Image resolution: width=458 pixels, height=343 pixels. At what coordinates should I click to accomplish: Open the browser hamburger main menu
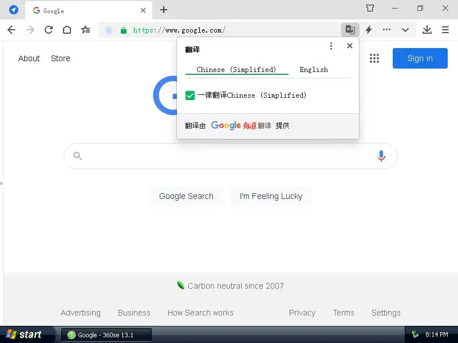(x=445, y=30)
